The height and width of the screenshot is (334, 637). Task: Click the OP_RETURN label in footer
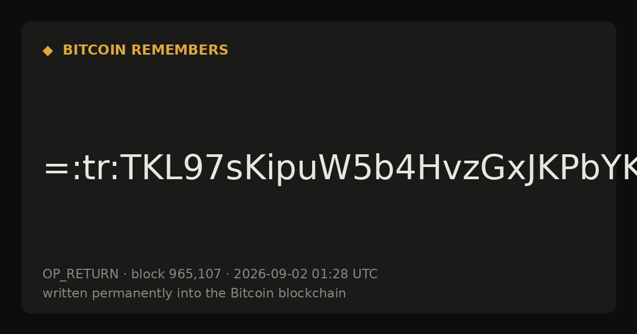(81, 274)
